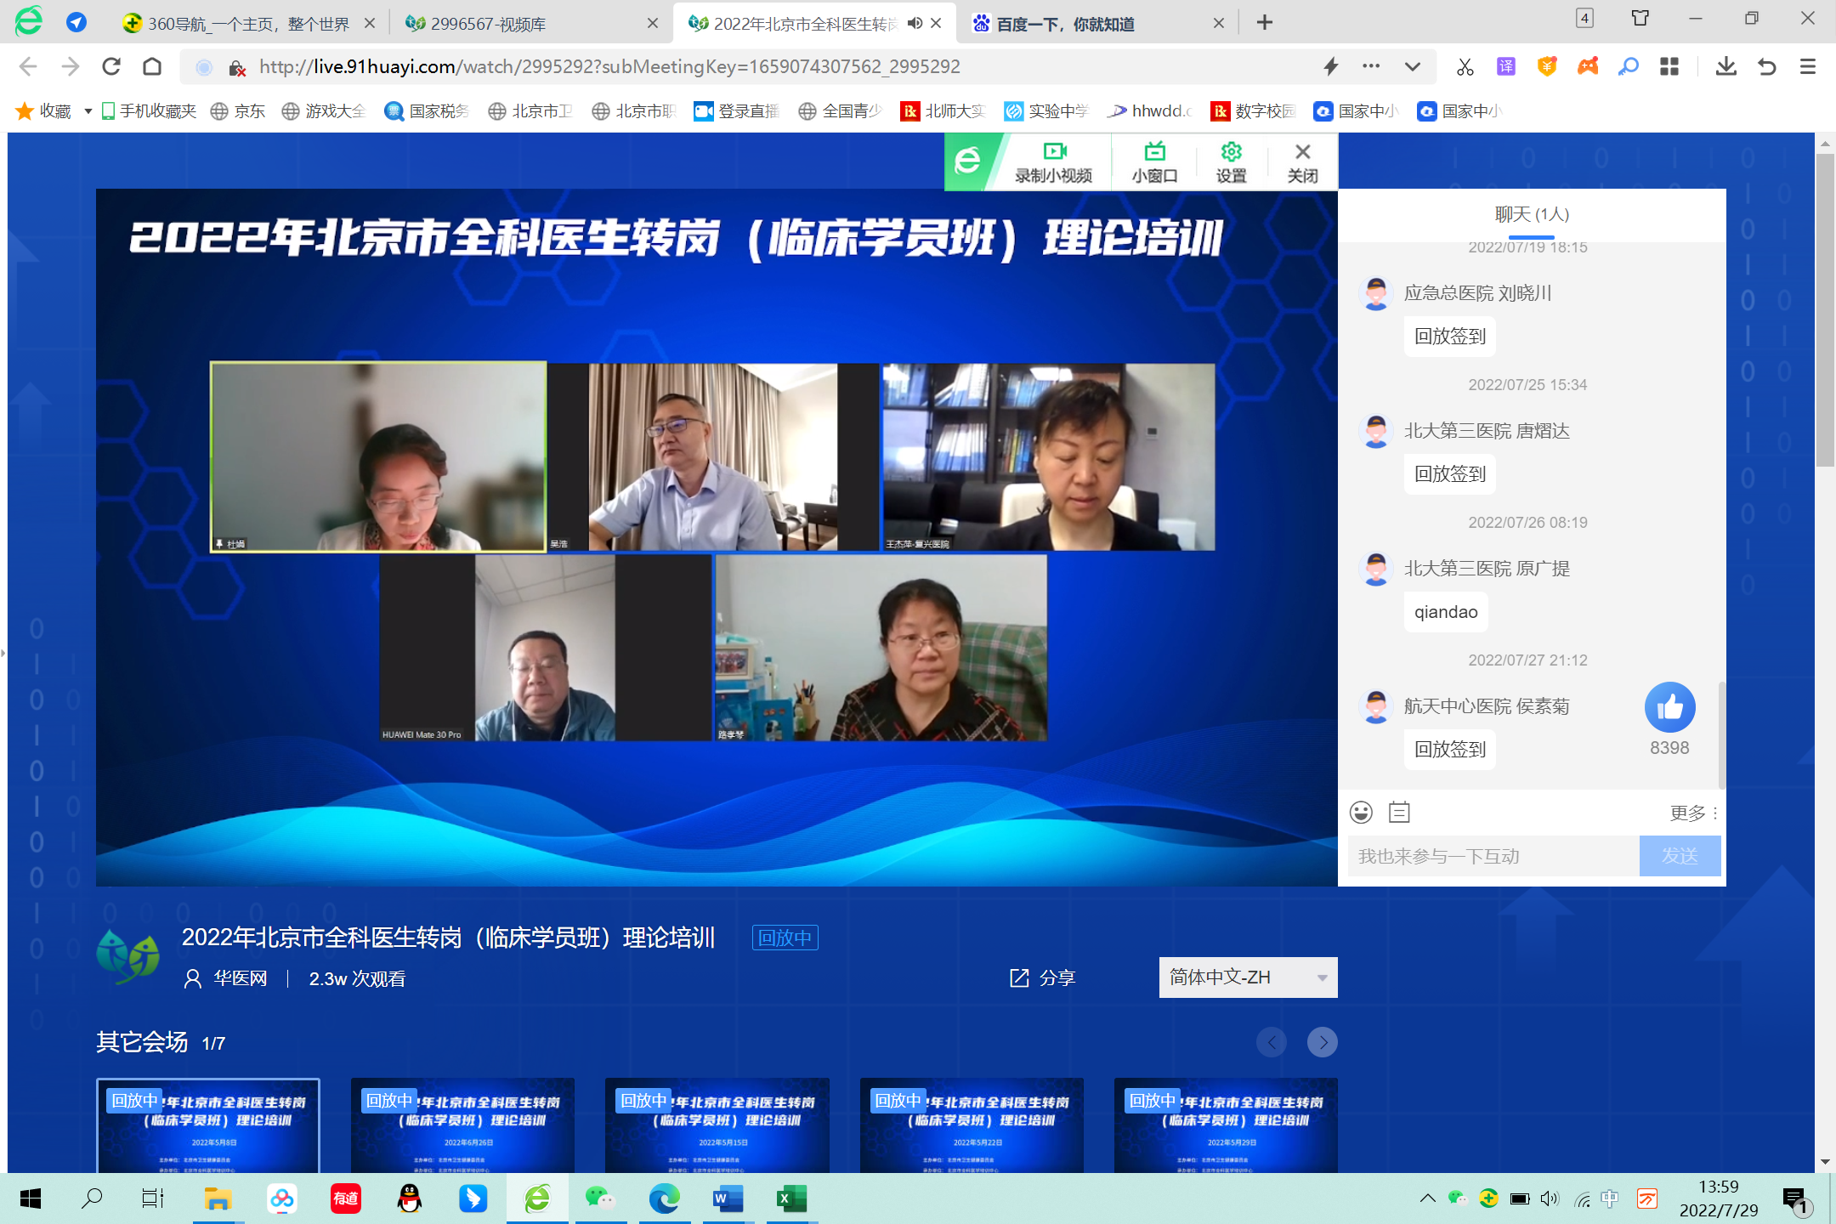1836x1224 pixels.
Task: Give a thumbs-up on the live stream
Action: [x=1669, y=706]
